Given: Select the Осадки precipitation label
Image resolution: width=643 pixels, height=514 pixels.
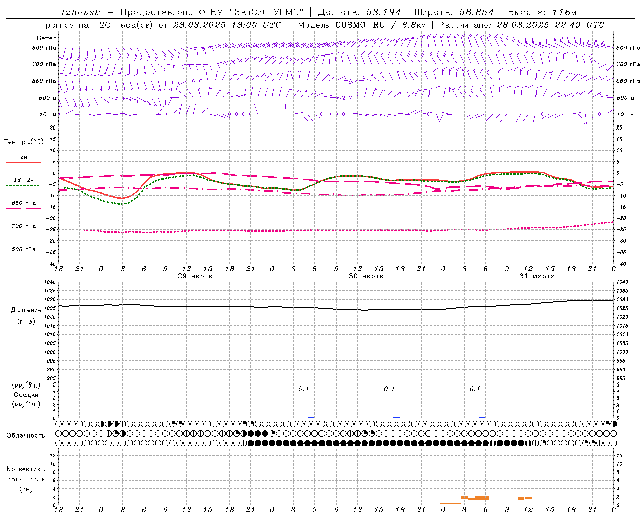Looking at the screenshot, I should pyautogui.click(x=26, y=395).
